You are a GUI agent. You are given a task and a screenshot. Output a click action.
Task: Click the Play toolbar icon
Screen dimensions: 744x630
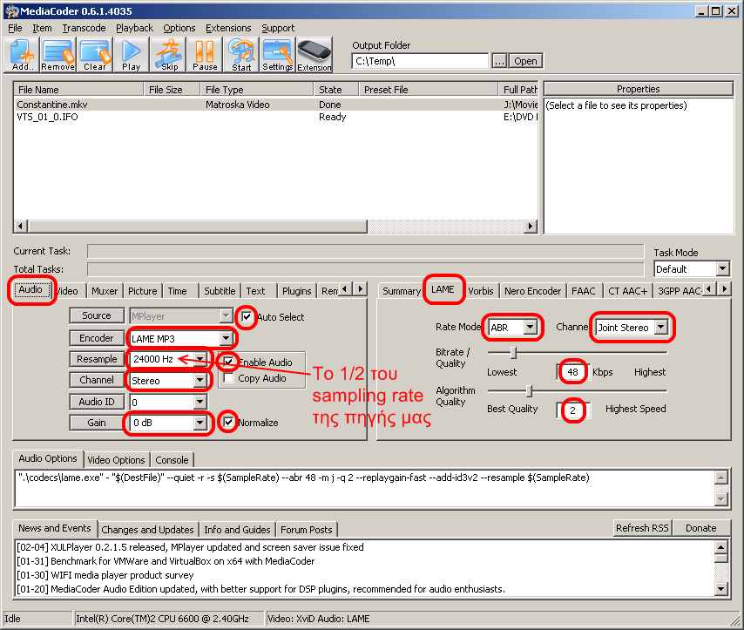coord(132,55)
